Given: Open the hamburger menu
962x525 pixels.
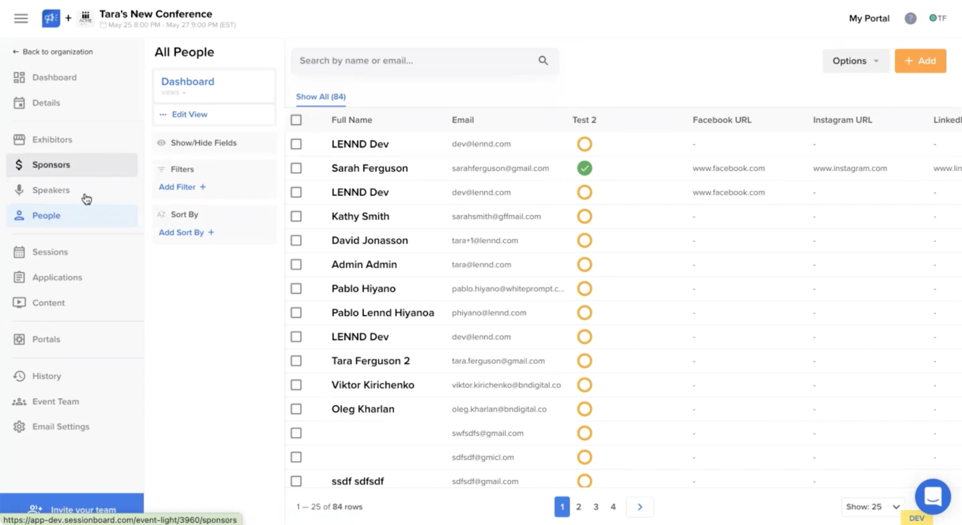Looking at the screenshot, I should click(x=20, y=18).
